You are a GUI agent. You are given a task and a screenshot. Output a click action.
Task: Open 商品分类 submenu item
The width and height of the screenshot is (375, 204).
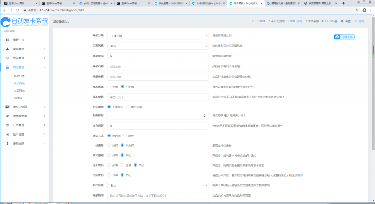(19, 76)
